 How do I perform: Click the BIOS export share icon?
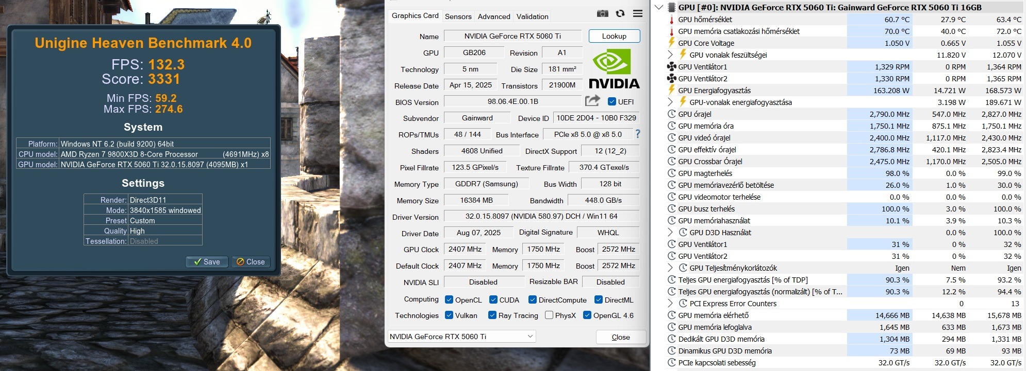[593, 101]
